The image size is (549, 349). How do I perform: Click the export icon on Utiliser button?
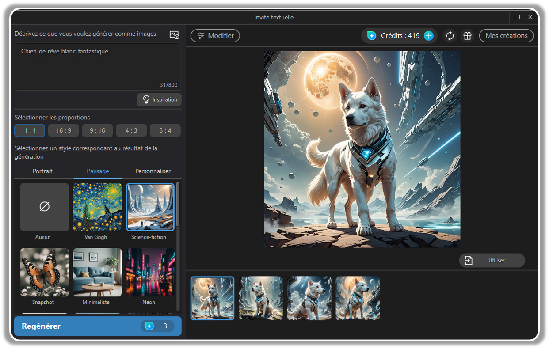coord(469,260)
